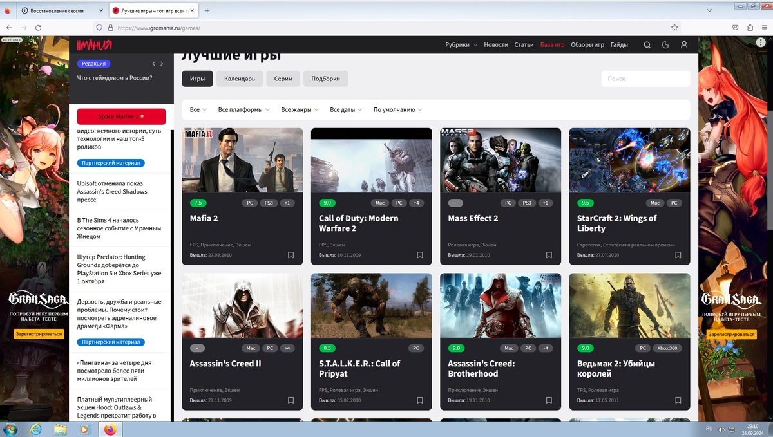Show next editorial slide arrow

tap(162, 64)
